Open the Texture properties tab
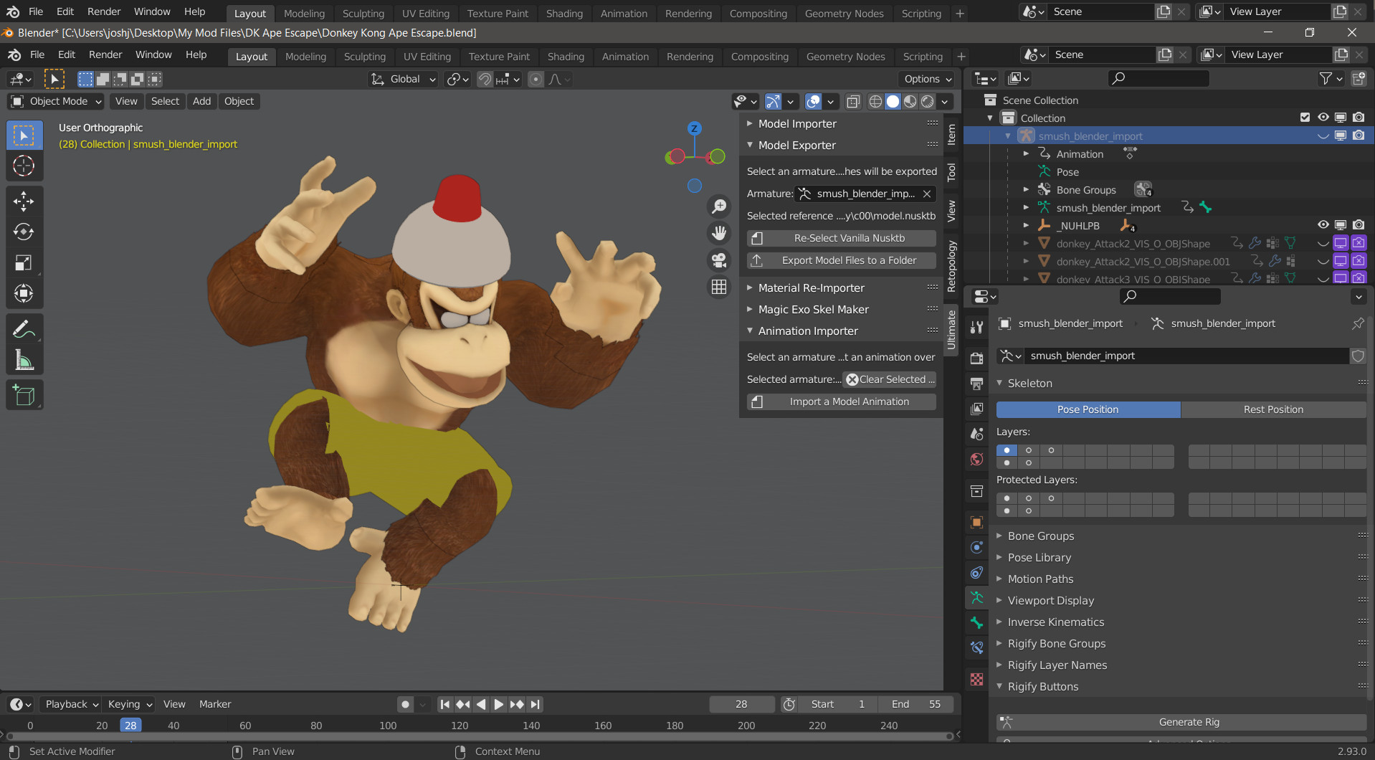 tap(976, 679)
